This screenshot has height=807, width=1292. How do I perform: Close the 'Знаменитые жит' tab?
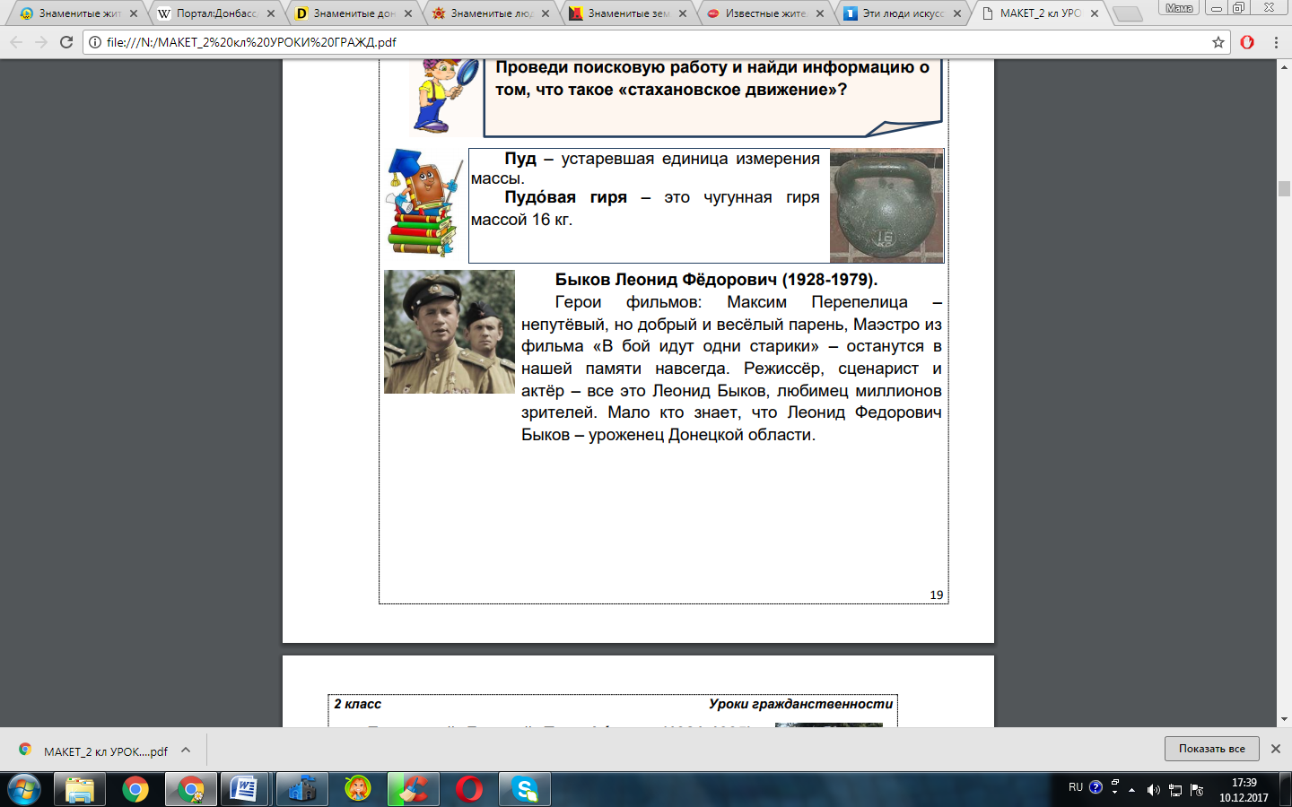(134, 13)
